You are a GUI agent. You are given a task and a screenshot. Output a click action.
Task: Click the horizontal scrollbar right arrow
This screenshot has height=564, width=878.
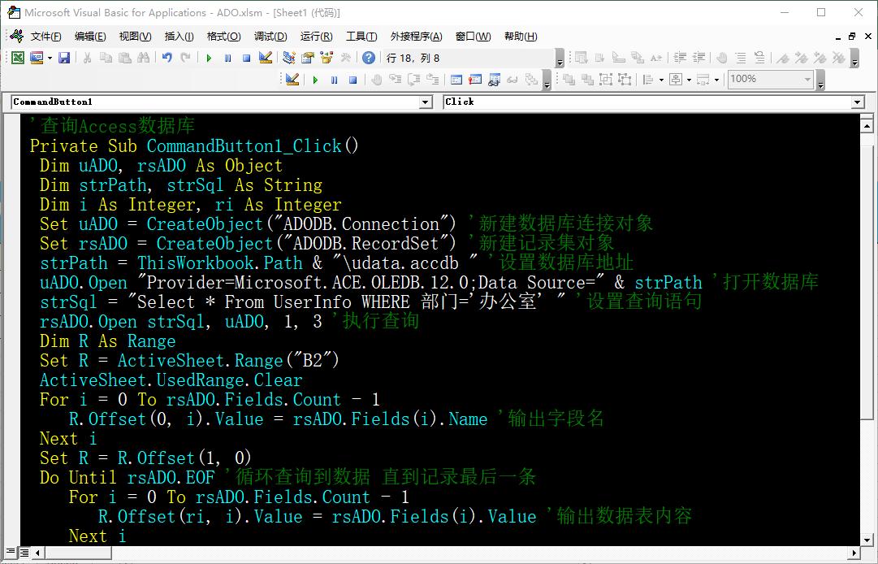pos(854,553)
